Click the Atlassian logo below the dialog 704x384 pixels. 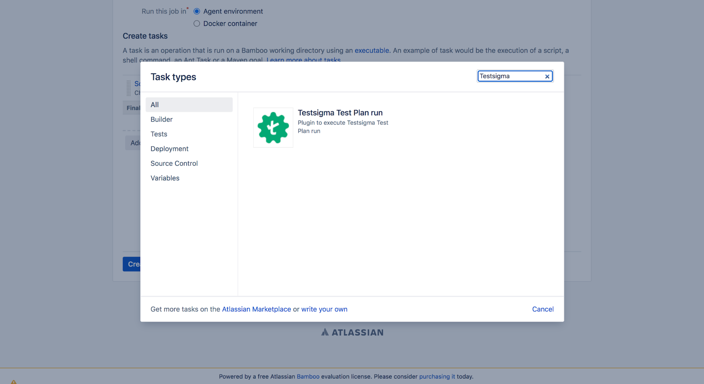pos(352,332)
